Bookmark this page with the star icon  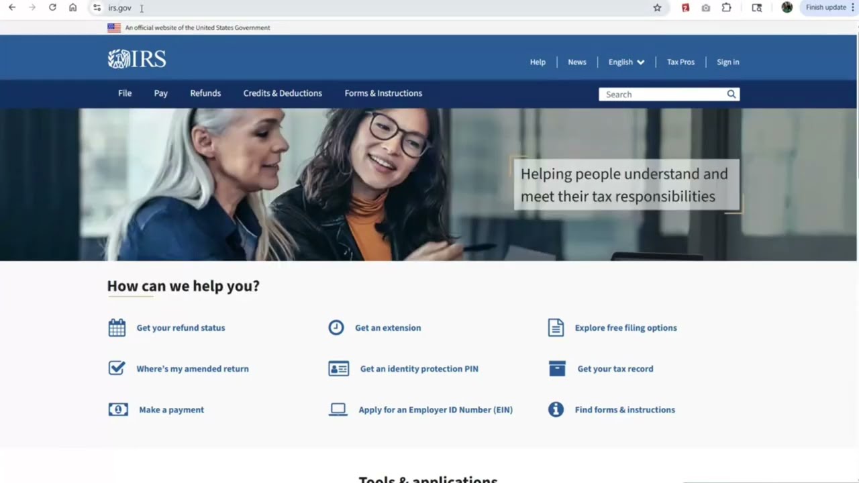pyautogui.click(x=657, y=7)
